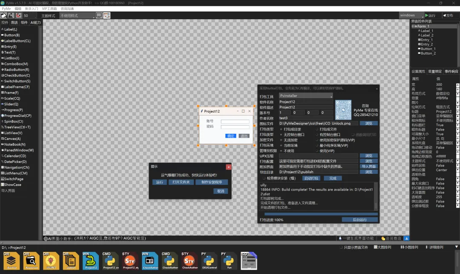Select the Project12_sty STY file icon
Screen dimensions: 460x274
pos(130,261)
